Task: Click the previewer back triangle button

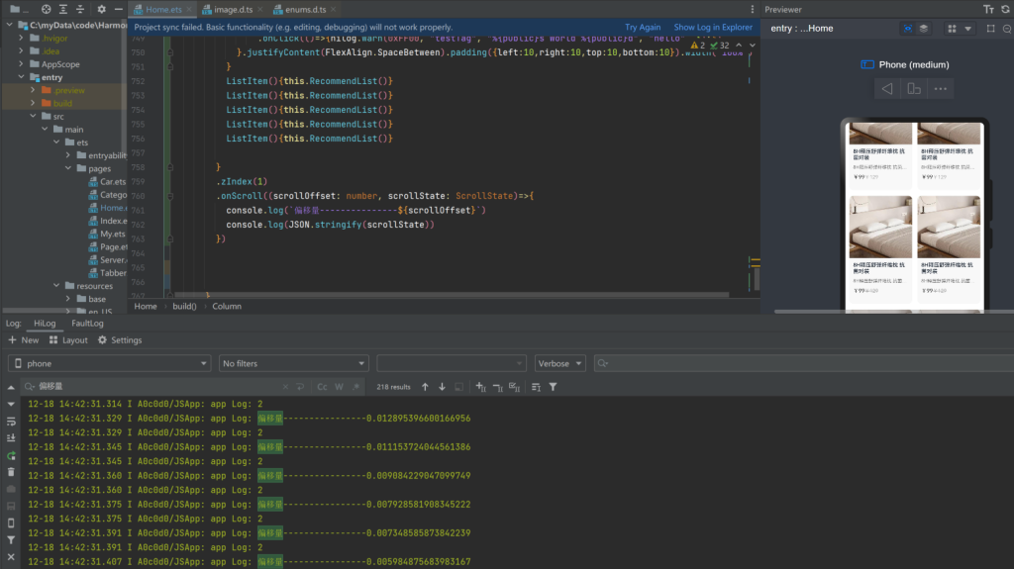Action: pos(887,89)
